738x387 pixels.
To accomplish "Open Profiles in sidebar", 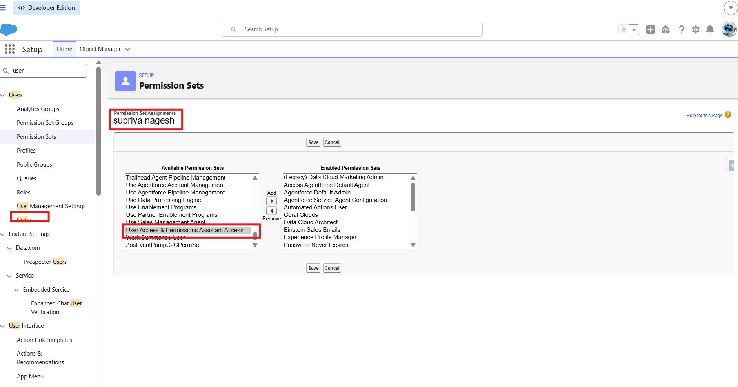I will tap(26, 151).
